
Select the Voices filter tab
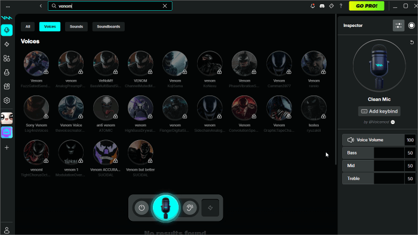50,27
